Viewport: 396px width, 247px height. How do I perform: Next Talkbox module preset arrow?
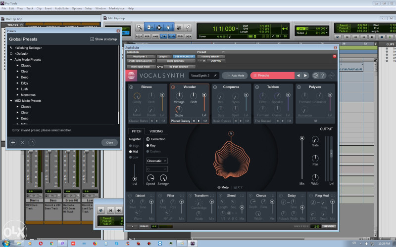pos(283,121)
